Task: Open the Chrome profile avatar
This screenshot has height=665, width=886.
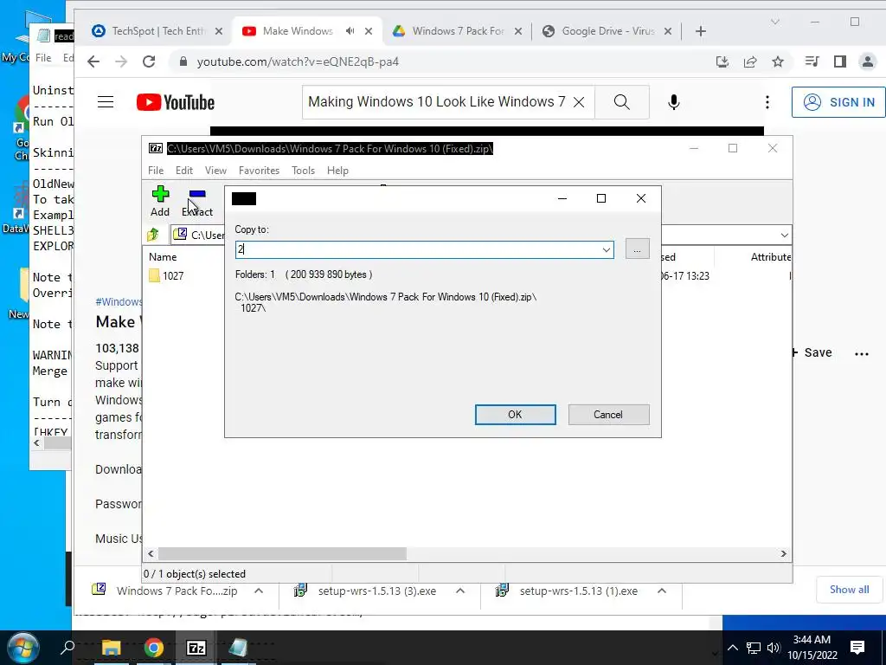Action: tap(867, 61)
